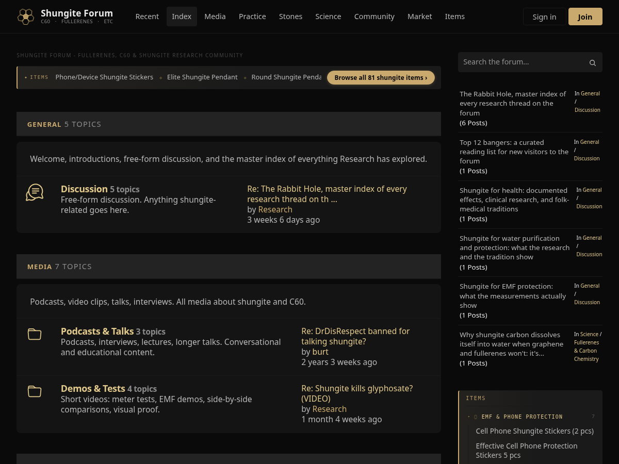The image size is (619, 464).
Task: Click author burt under DrDisRespect post
Action: coord(320,352)
